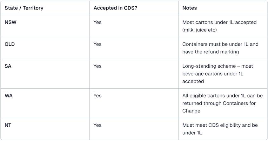Click the 'Yes' cell in NT row
The height and width of the screenshot is (141, 268).
pyautogui.click(x=97, y=125)
